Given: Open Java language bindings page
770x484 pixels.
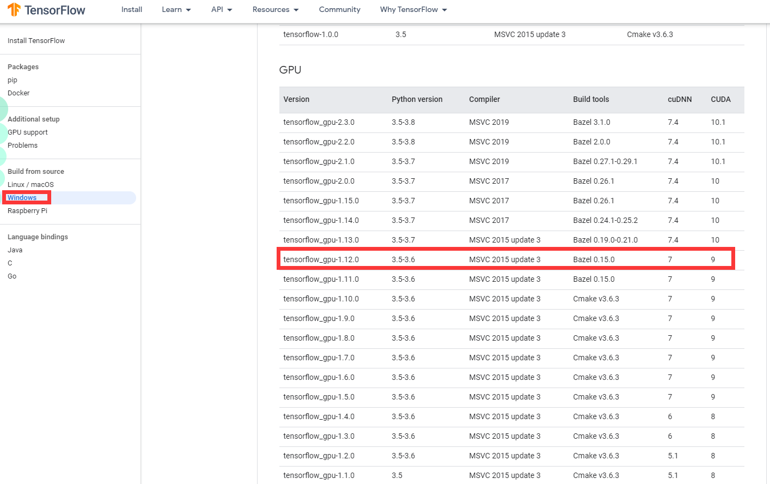Looking at the screenshot, I should point(15,250).
